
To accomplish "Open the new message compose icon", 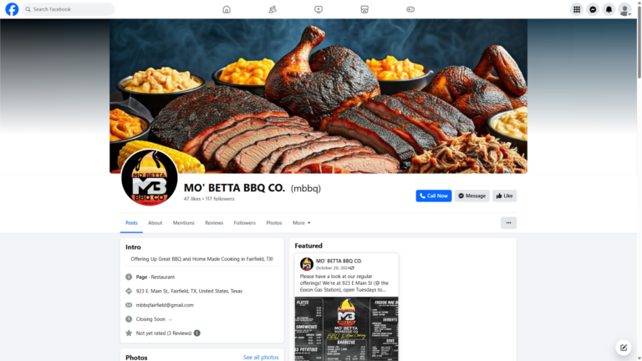I will 623,348.
